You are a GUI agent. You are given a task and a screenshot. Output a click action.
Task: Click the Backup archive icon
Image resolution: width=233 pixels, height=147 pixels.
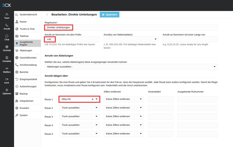click(x=17, y=94)
